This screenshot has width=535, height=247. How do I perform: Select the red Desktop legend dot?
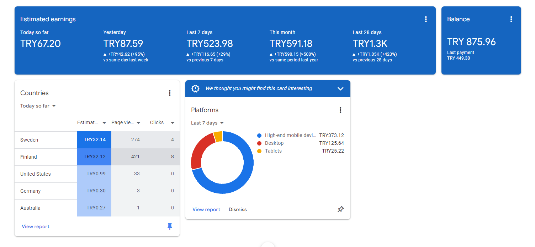(x=259, y=143)
